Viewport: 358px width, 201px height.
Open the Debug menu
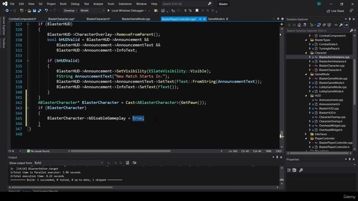75,4
